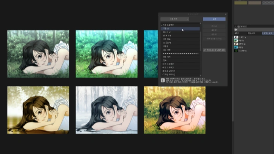Open the dropdown at the dialog's top left
The width and height of the screenshot is (274, 154).
click(175, 19)
